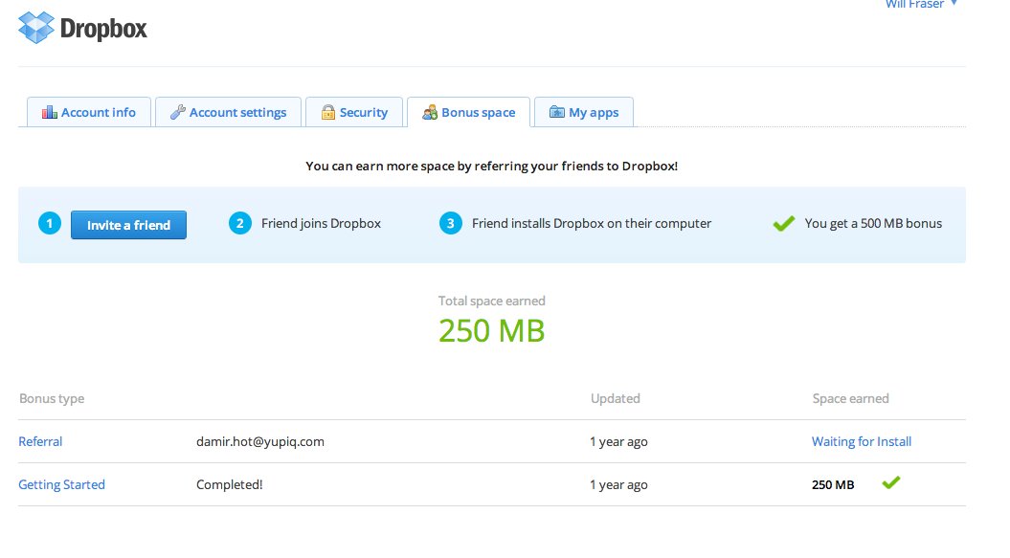
Task: Click the Completed! status text
Action: tap(230, 484)
